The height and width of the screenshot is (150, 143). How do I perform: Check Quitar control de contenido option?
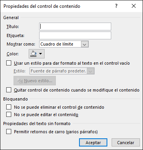pyautogui.click(x=9, y=90)
